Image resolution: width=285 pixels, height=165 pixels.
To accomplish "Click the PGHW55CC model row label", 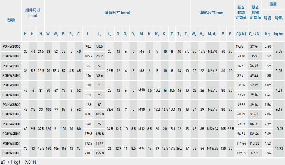I will pos(11,143).
